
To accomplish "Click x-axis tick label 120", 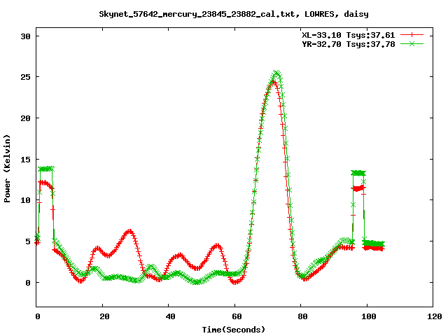I will coord(435,316).
